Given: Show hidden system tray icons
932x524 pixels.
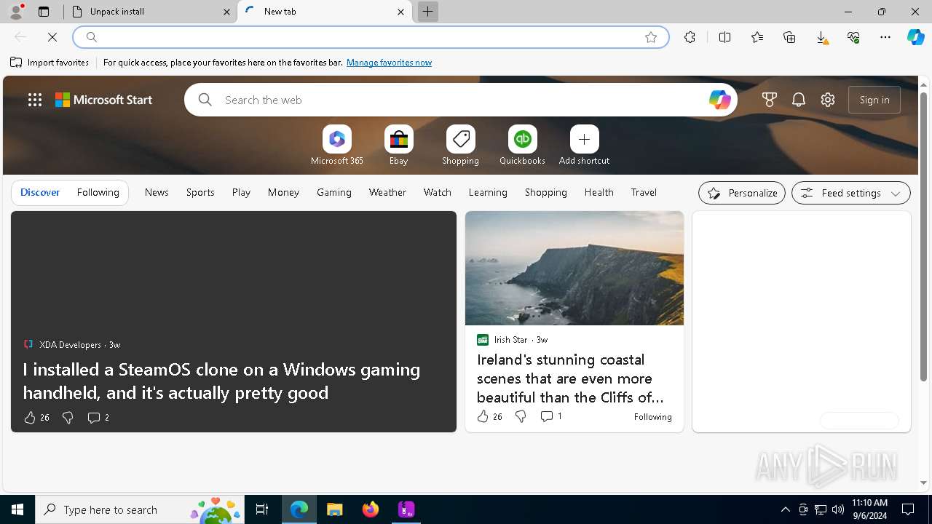Looking at the screenshot, I should (785, 509).
